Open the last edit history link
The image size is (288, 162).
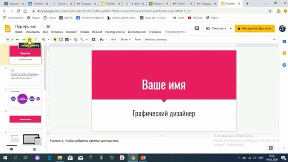[176, 32]
